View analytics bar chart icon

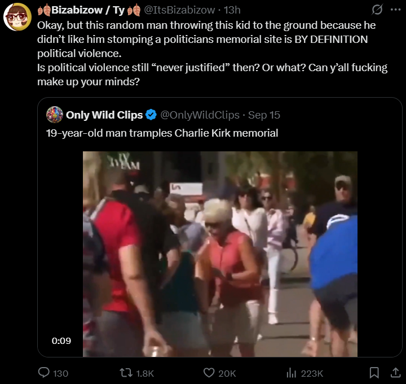click(291, 373)
